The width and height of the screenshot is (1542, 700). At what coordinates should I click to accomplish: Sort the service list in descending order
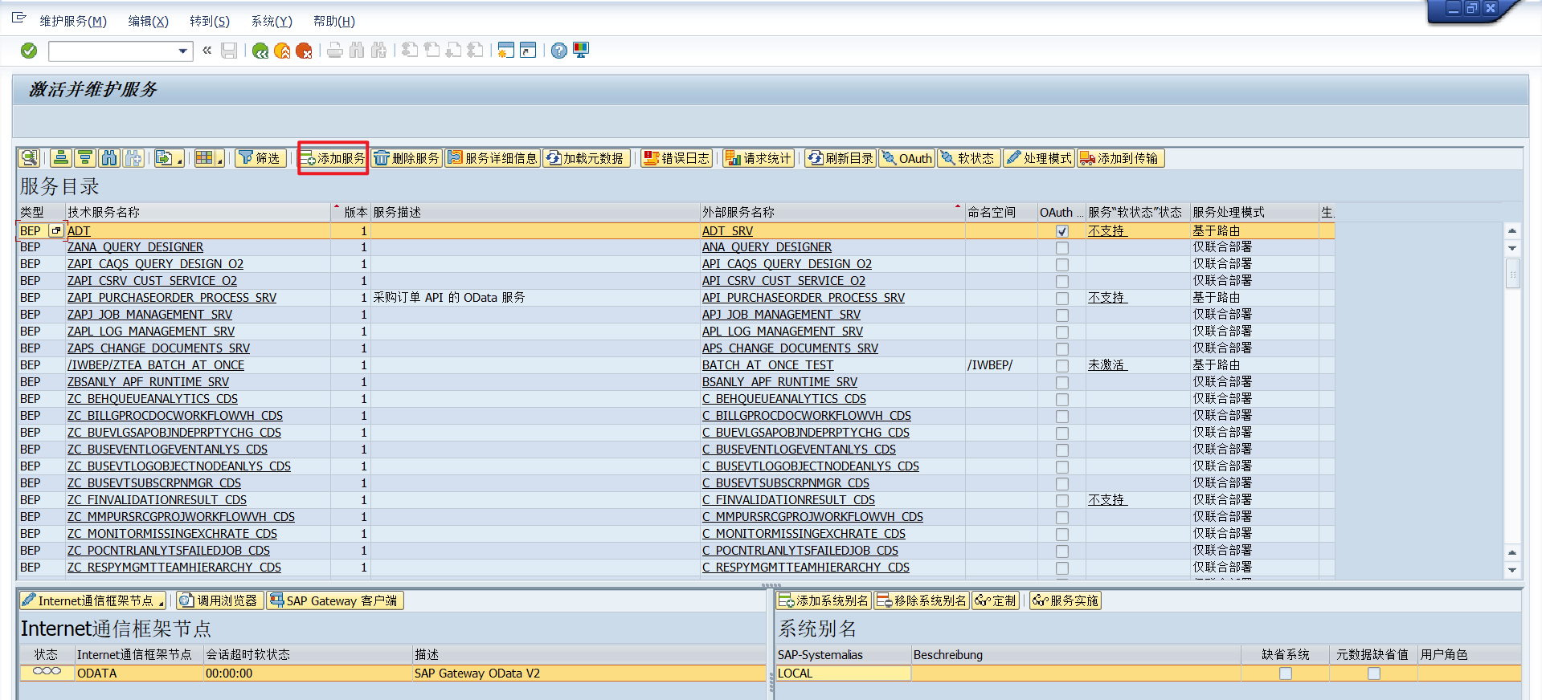[85, 158]
